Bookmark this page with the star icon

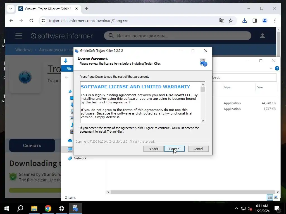point(231,21)
